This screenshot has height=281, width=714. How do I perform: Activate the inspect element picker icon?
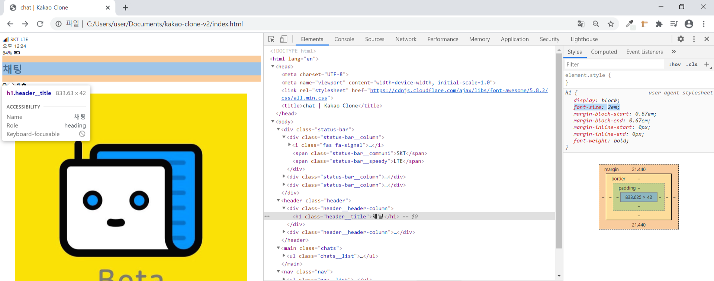coord(271,39)
